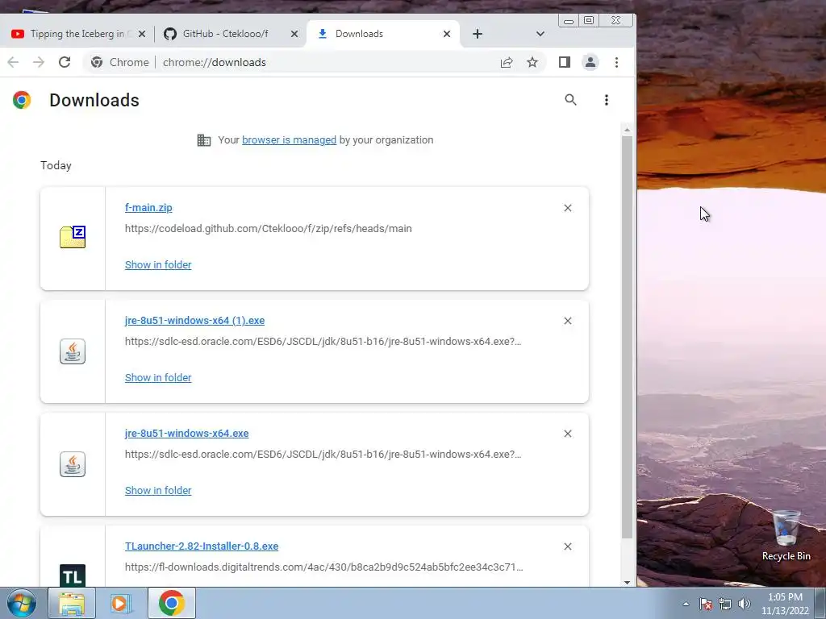
Task: Click the codeload.github.com source URL text
Action: [268, 228]
